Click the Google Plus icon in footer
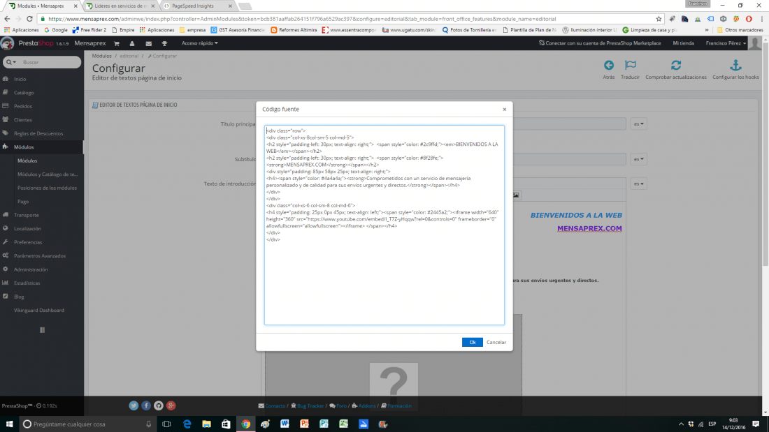The image size is (769, 432). pyautogui.click(x=171, y=405)
